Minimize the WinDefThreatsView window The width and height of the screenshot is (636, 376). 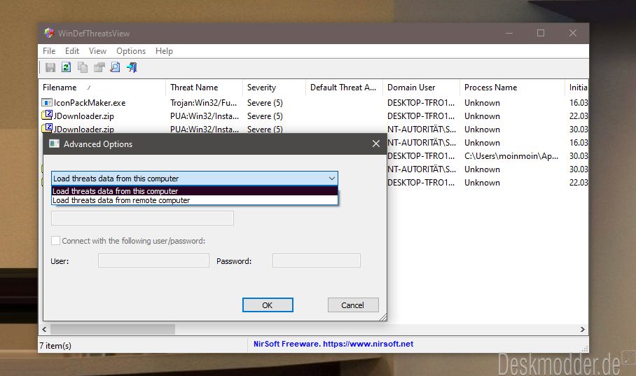click(x=509, y=34)
